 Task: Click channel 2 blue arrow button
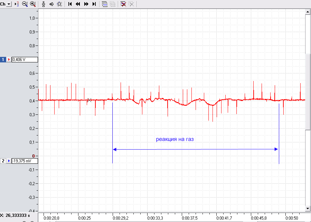(9, 161)
